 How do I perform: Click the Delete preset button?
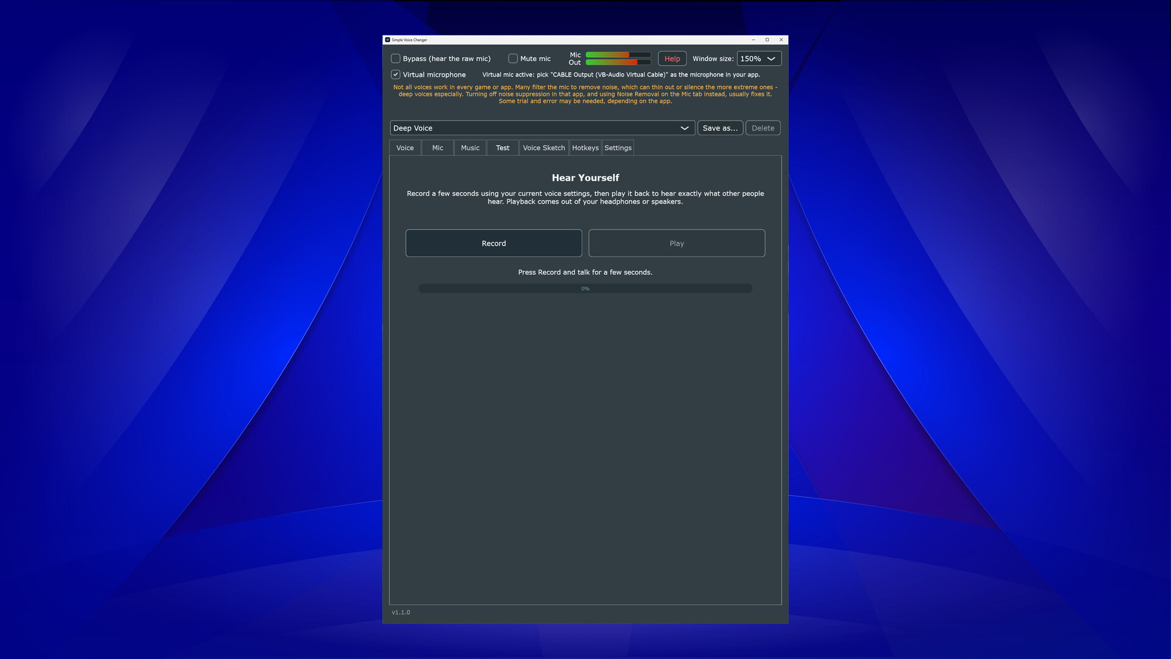click(x=763, y=128)
